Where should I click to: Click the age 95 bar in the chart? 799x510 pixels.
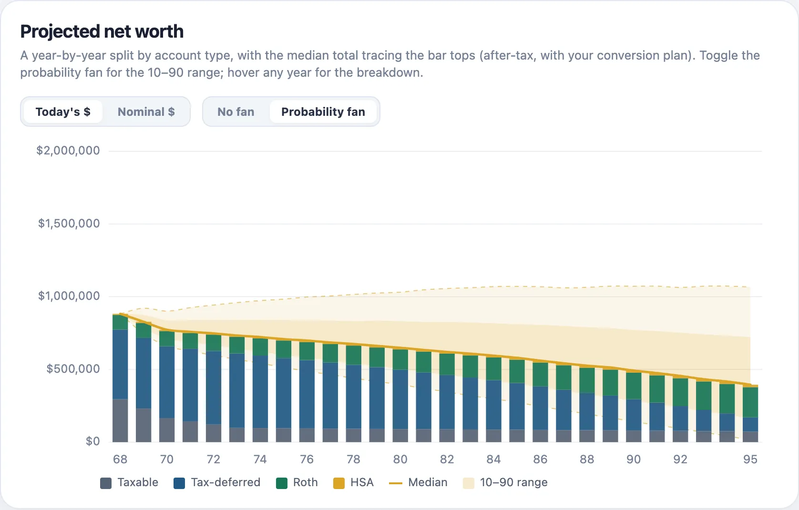pos(750,414)
